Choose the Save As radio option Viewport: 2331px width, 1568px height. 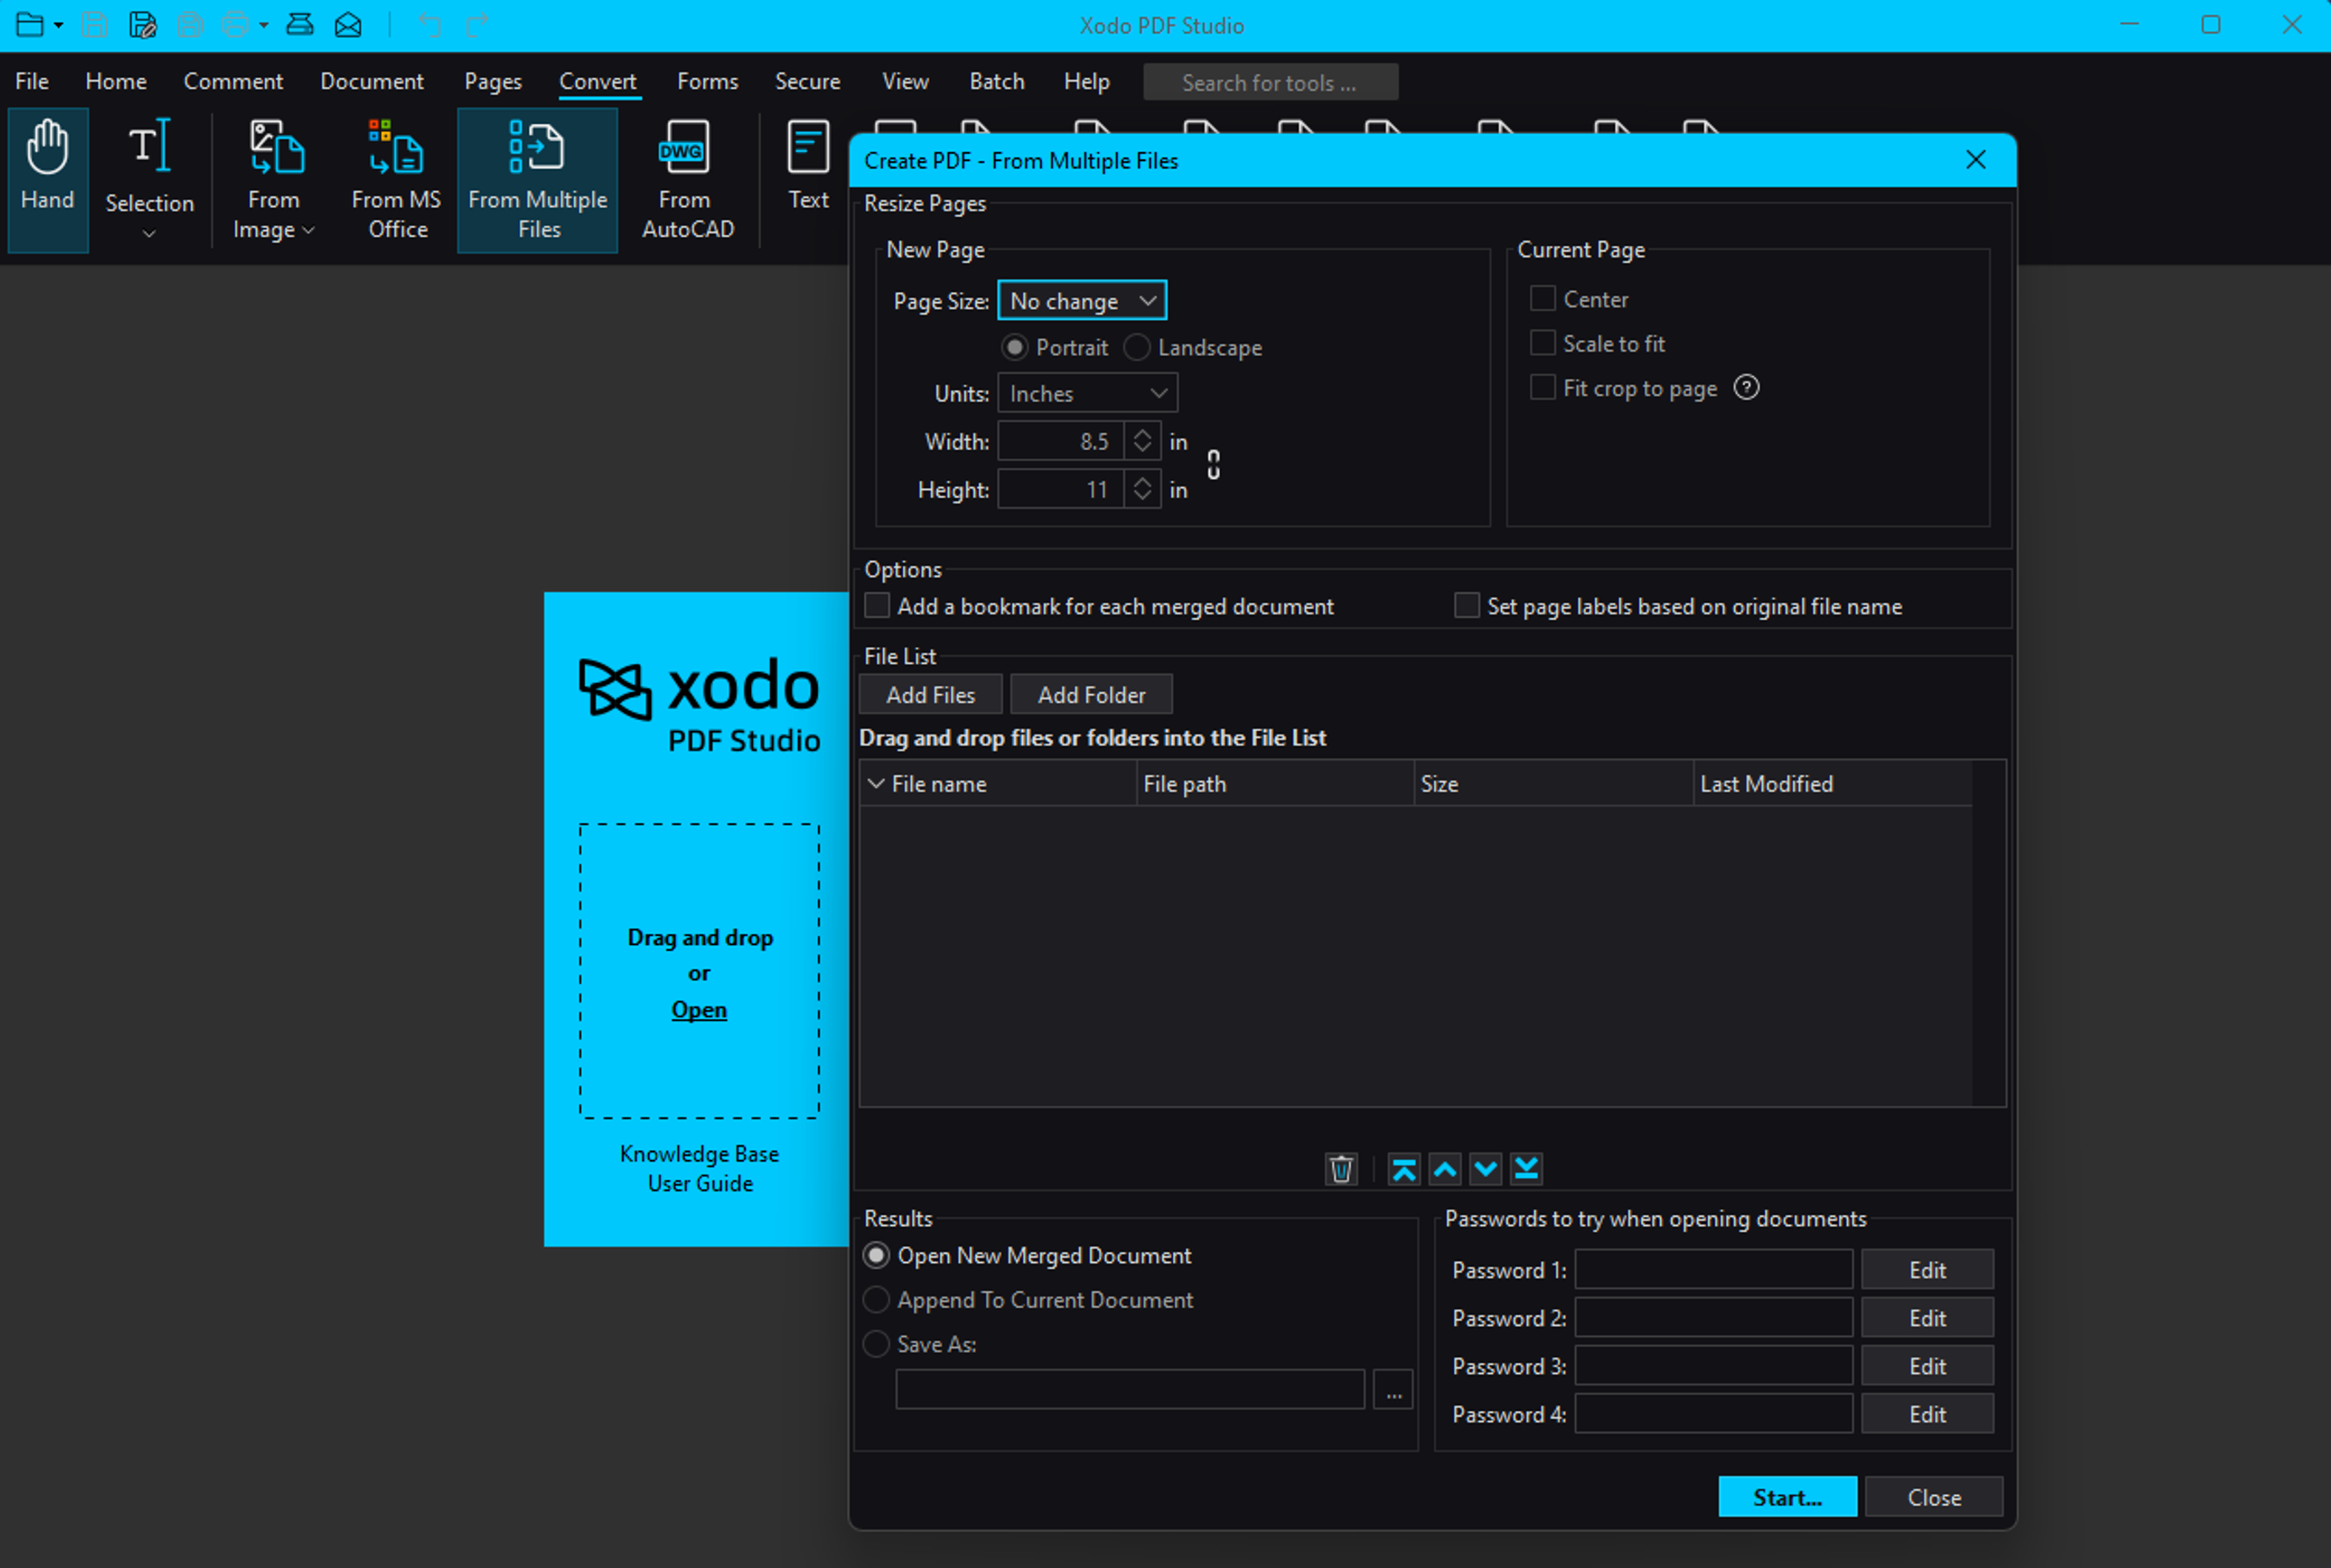(x=877, y=1344)
